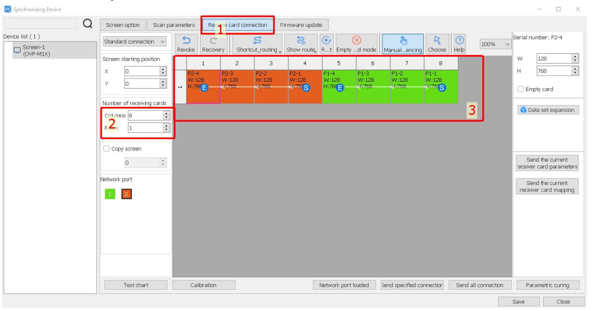Tick the Empty card checkbox

pos(521,89)
